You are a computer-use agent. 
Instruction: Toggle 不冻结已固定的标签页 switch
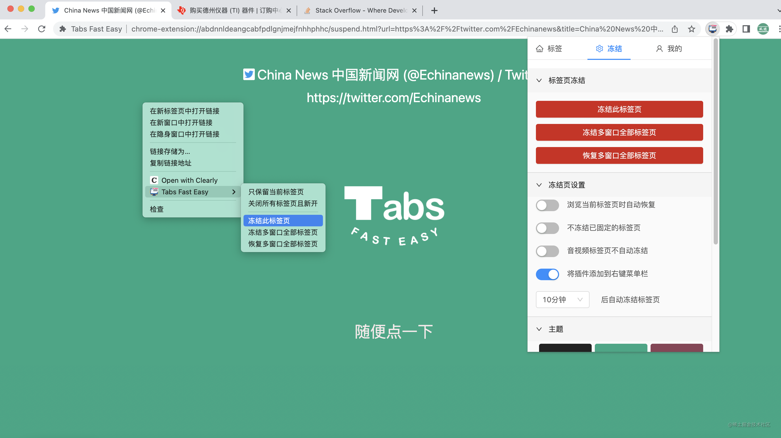click(547, 228)
